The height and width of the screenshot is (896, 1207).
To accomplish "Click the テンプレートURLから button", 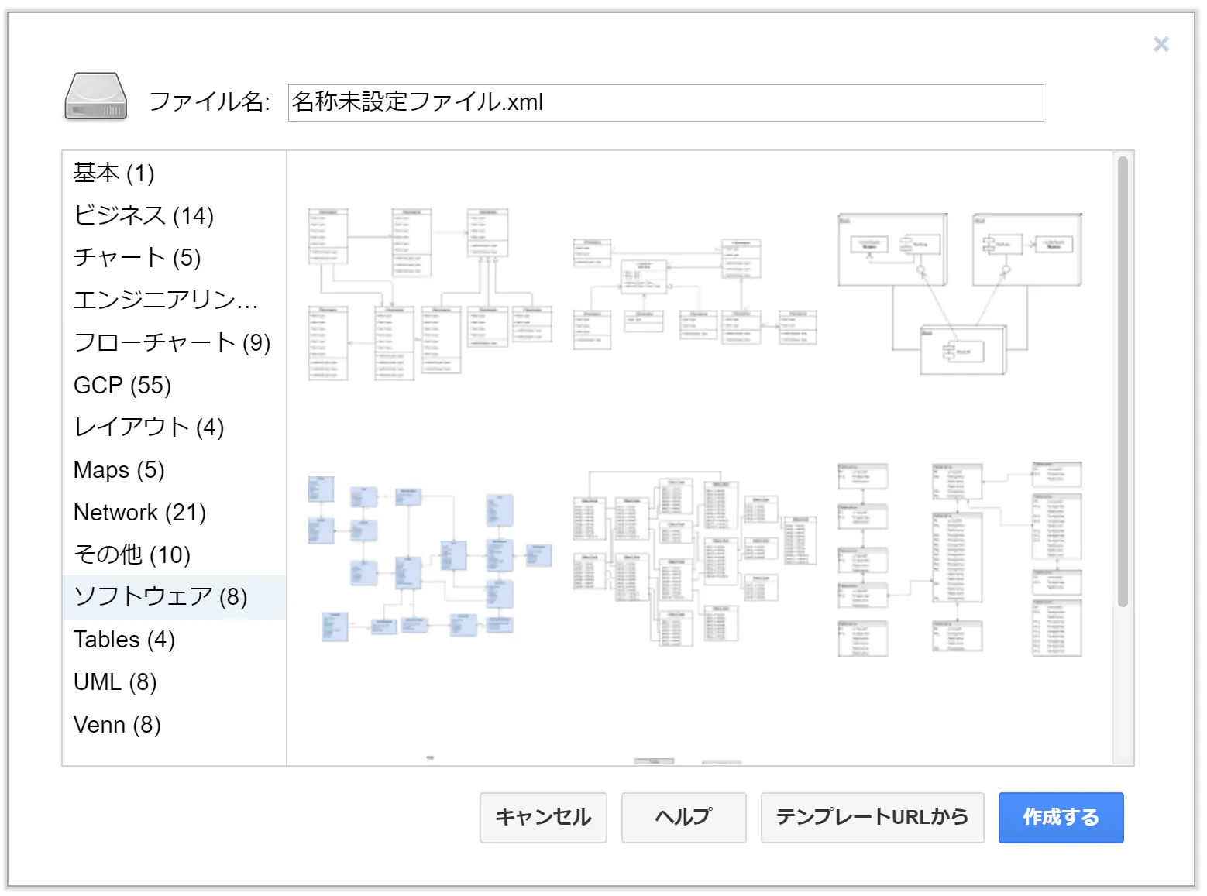I will pos(872,817).
